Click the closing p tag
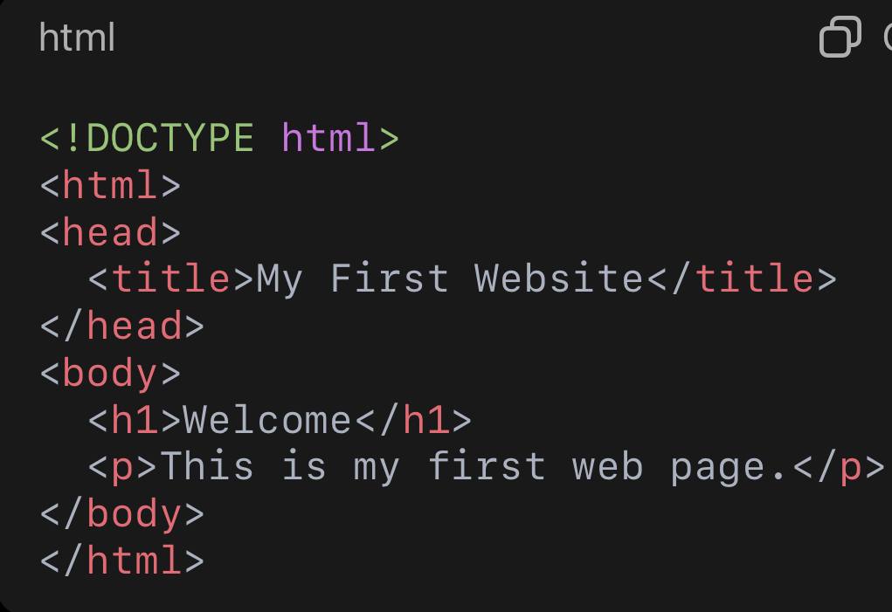This screenshot has width=892, height=612. [839, 468]
